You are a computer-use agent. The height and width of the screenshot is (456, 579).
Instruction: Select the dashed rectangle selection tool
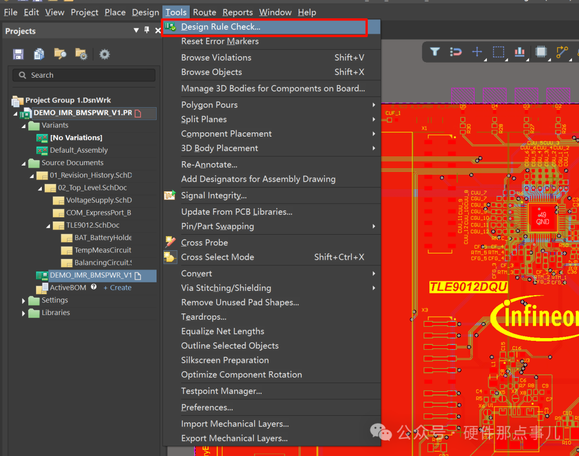coord(499,51)
